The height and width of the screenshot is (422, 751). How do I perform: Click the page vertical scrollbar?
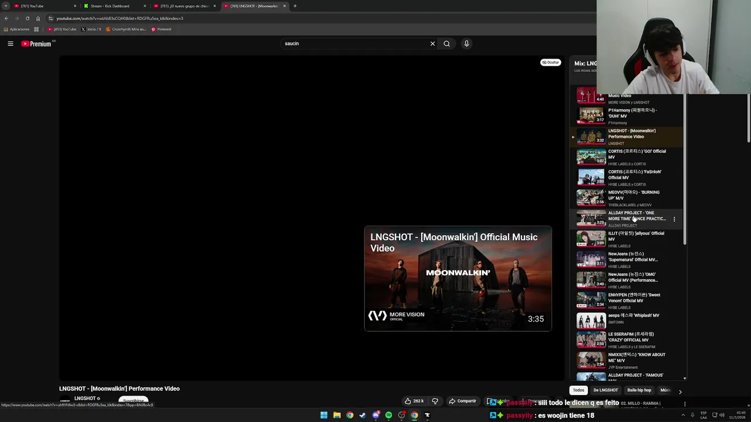747,117
